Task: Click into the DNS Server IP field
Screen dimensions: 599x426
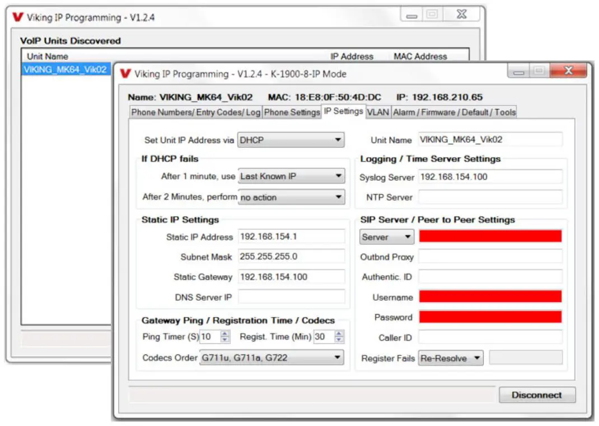Action: pos(291,297)
